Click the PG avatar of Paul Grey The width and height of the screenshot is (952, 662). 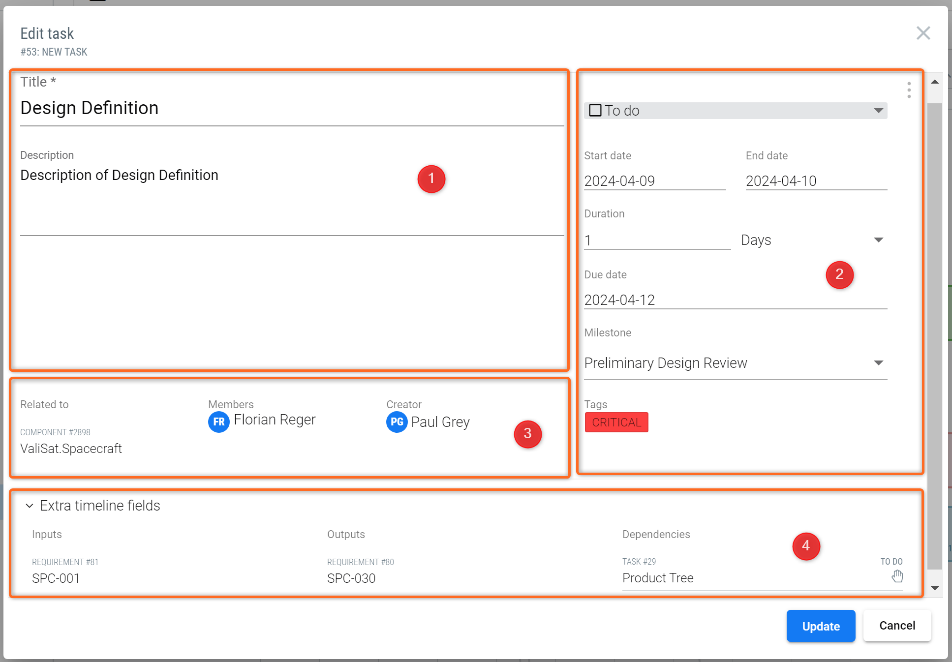[397, 421]
